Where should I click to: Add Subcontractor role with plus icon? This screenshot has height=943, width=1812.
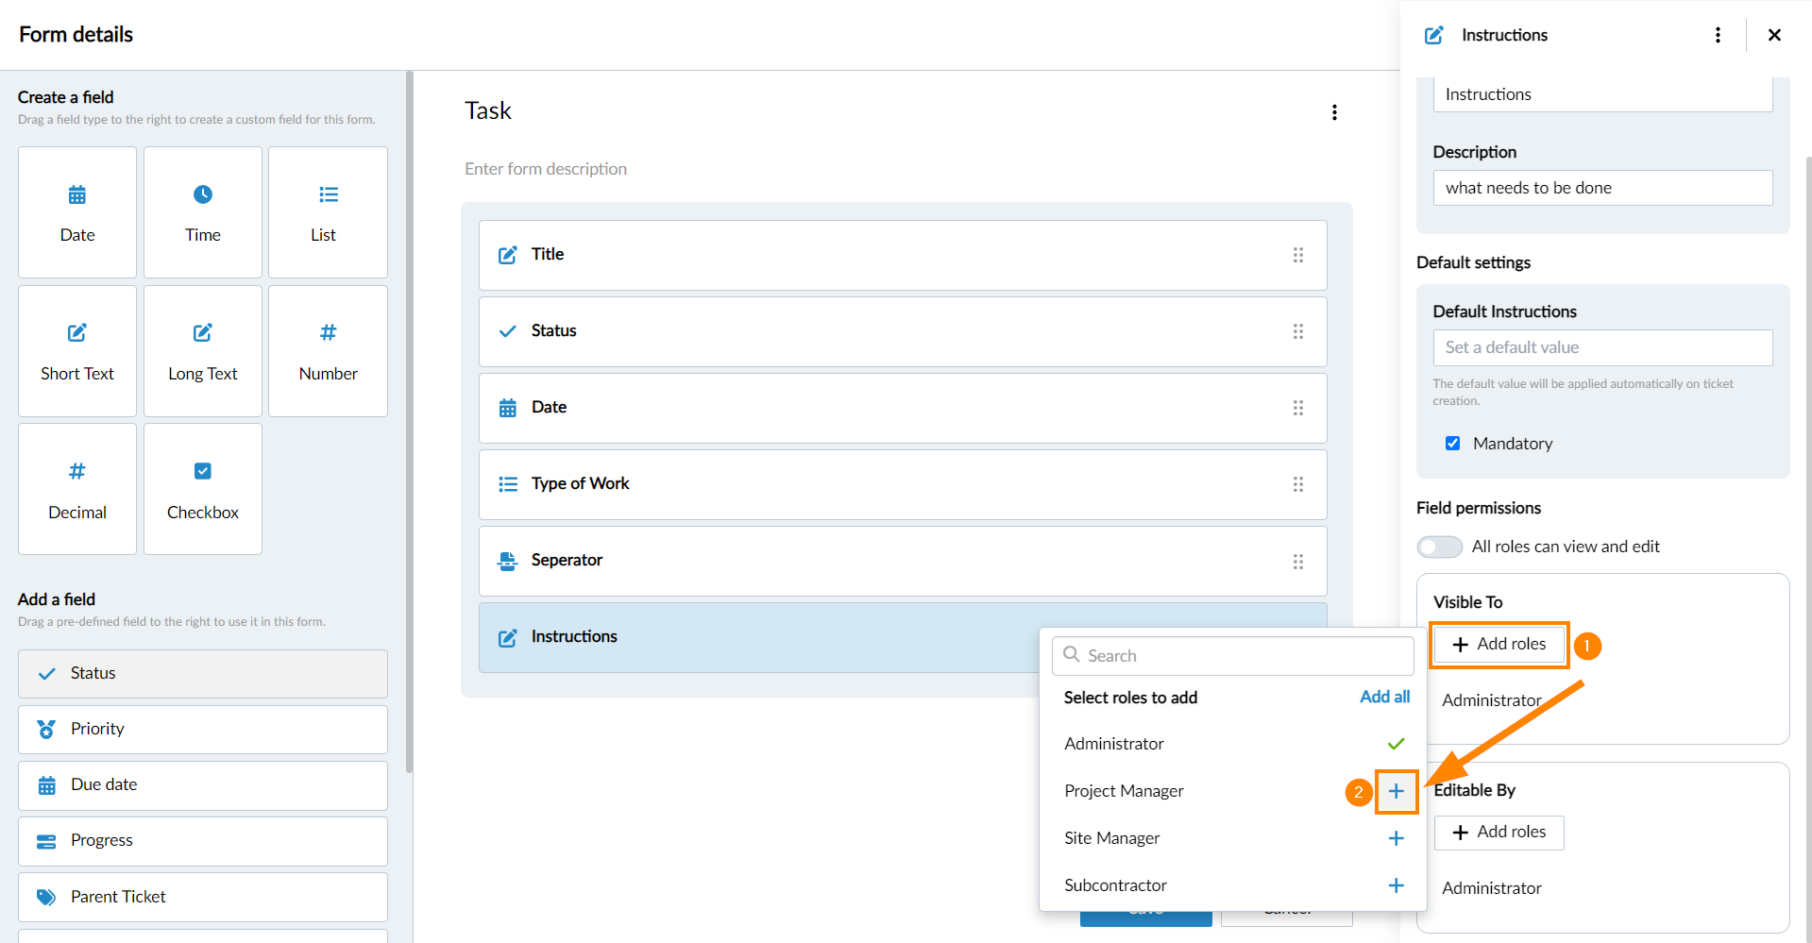(x=1396, y=885)
